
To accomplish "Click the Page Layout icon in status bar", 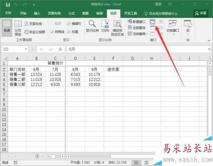I will coord(147,163).
